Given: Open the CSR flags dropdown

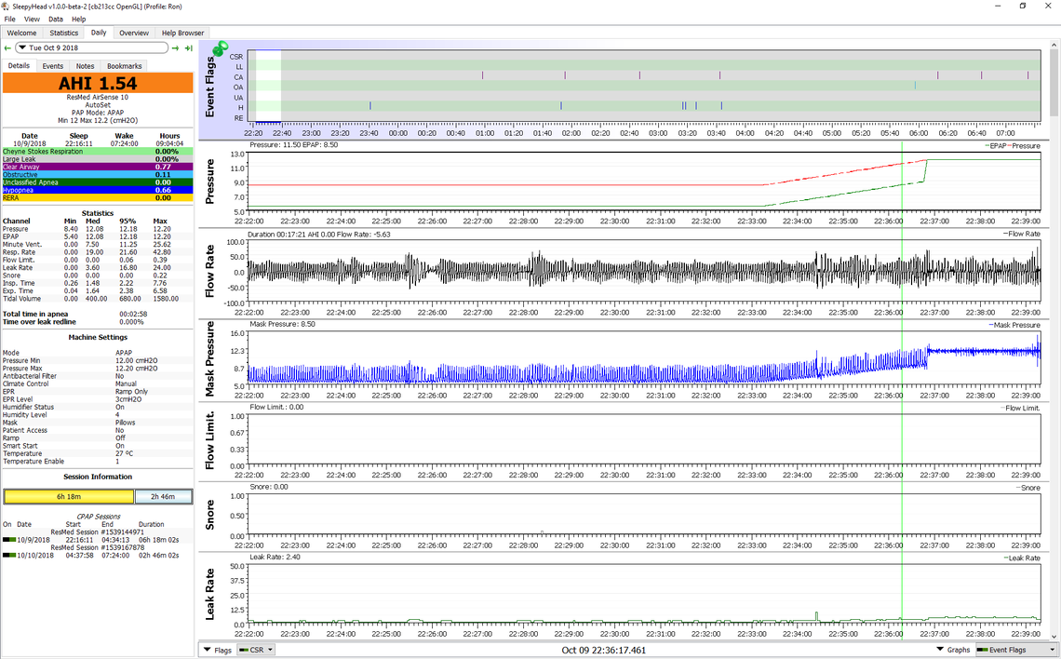Looking at the screenshot, I should 257,650.
